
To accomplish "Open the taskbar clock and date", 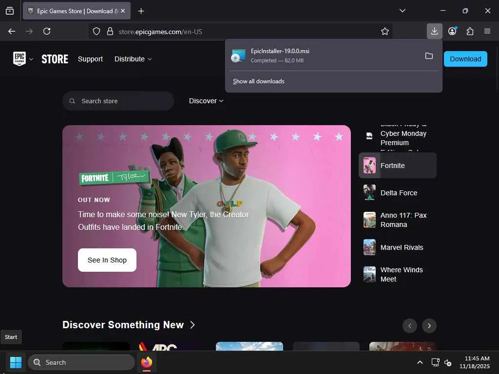I will tap(475, 362).
